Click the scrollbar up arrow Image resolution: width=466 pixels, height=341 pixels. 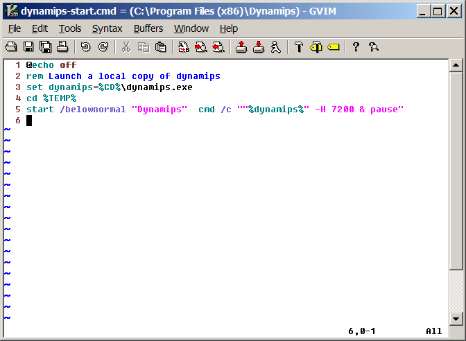456,65
